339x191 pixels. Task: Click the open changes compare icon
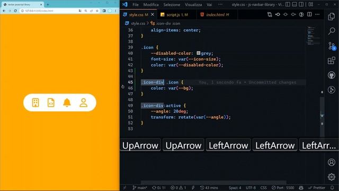tap(270, 14)
